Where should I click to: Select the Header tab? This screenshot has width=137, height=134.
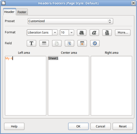[9, 12]
